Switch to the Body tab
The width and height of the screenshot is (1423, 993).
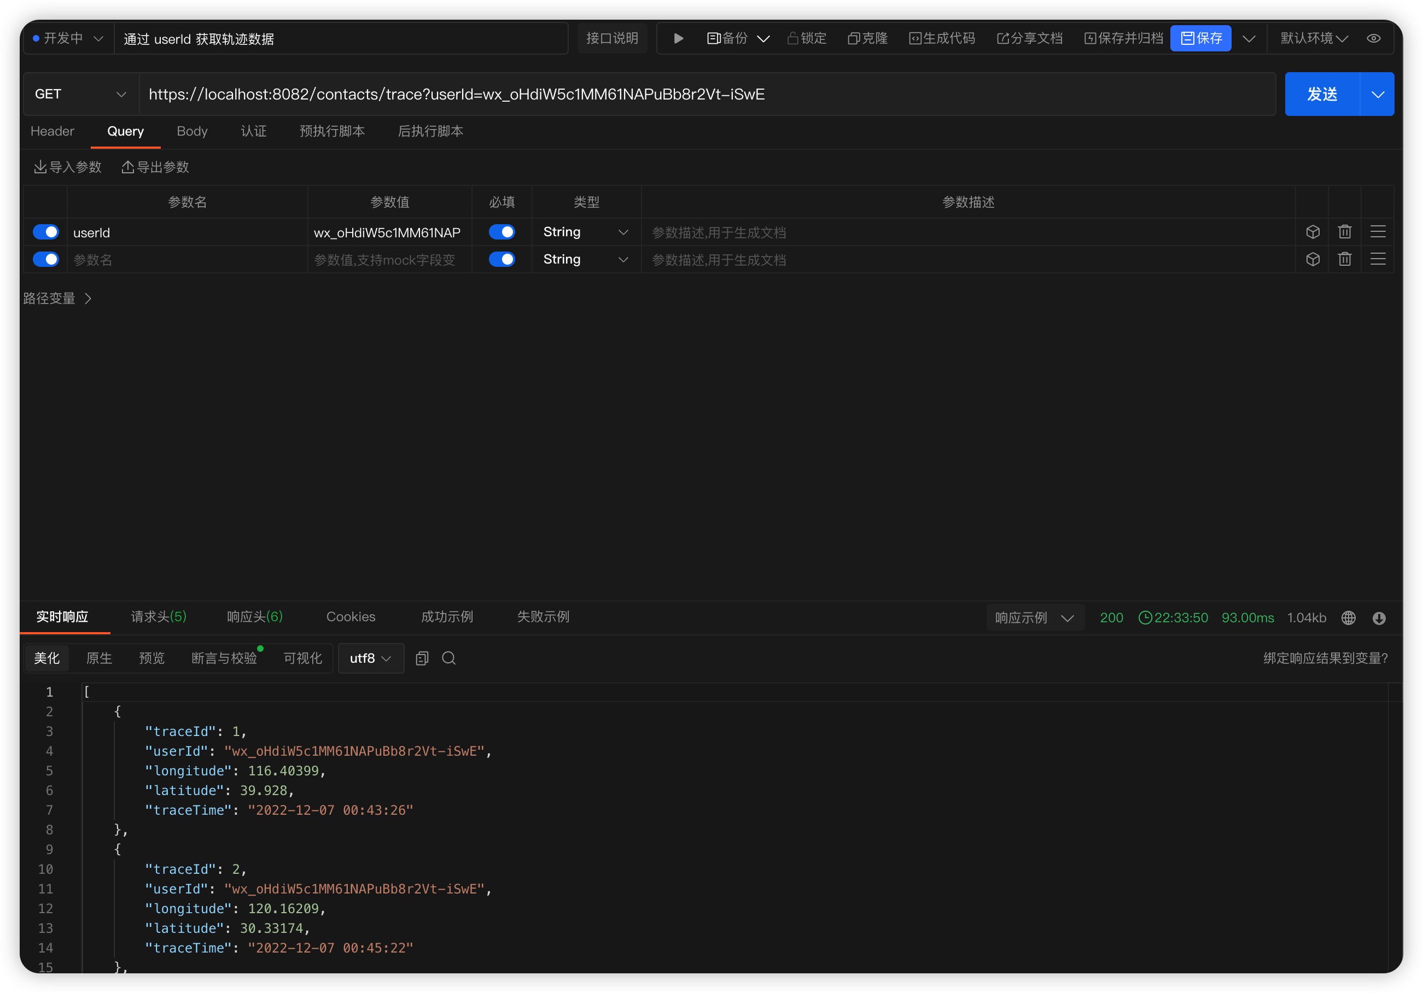pos(192,131)
